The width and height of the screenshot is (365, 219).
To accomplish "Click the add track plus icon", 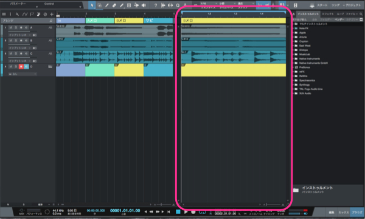I will point(52,14).
